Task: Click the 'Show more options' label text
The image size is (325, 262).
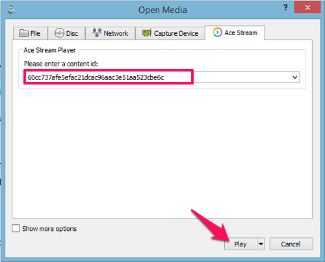Action: 49,229
